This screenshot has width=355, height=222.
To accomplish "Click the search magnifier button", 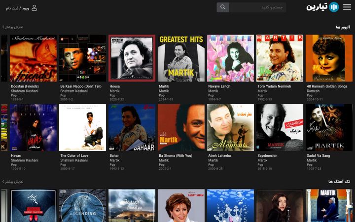I will pyautogui.click(x=223, y=7).
